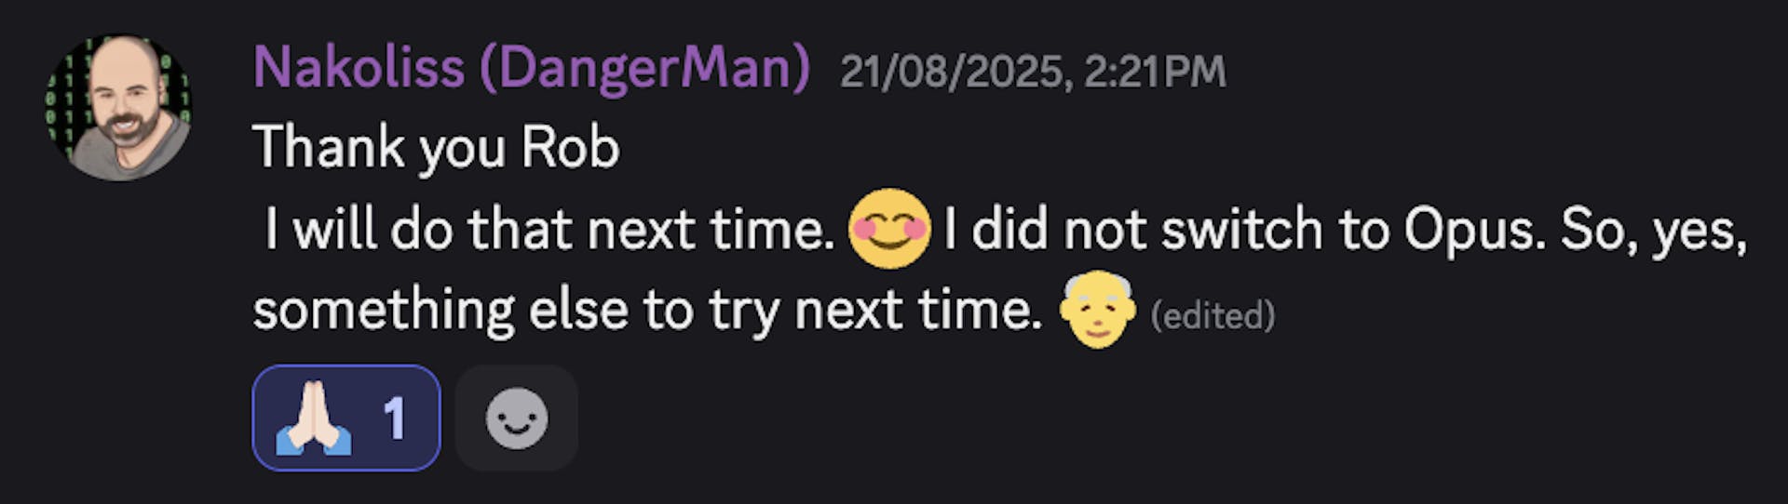Click the blushing smiley emoji in the message
1788x504 pixels.
pos(889,229)
